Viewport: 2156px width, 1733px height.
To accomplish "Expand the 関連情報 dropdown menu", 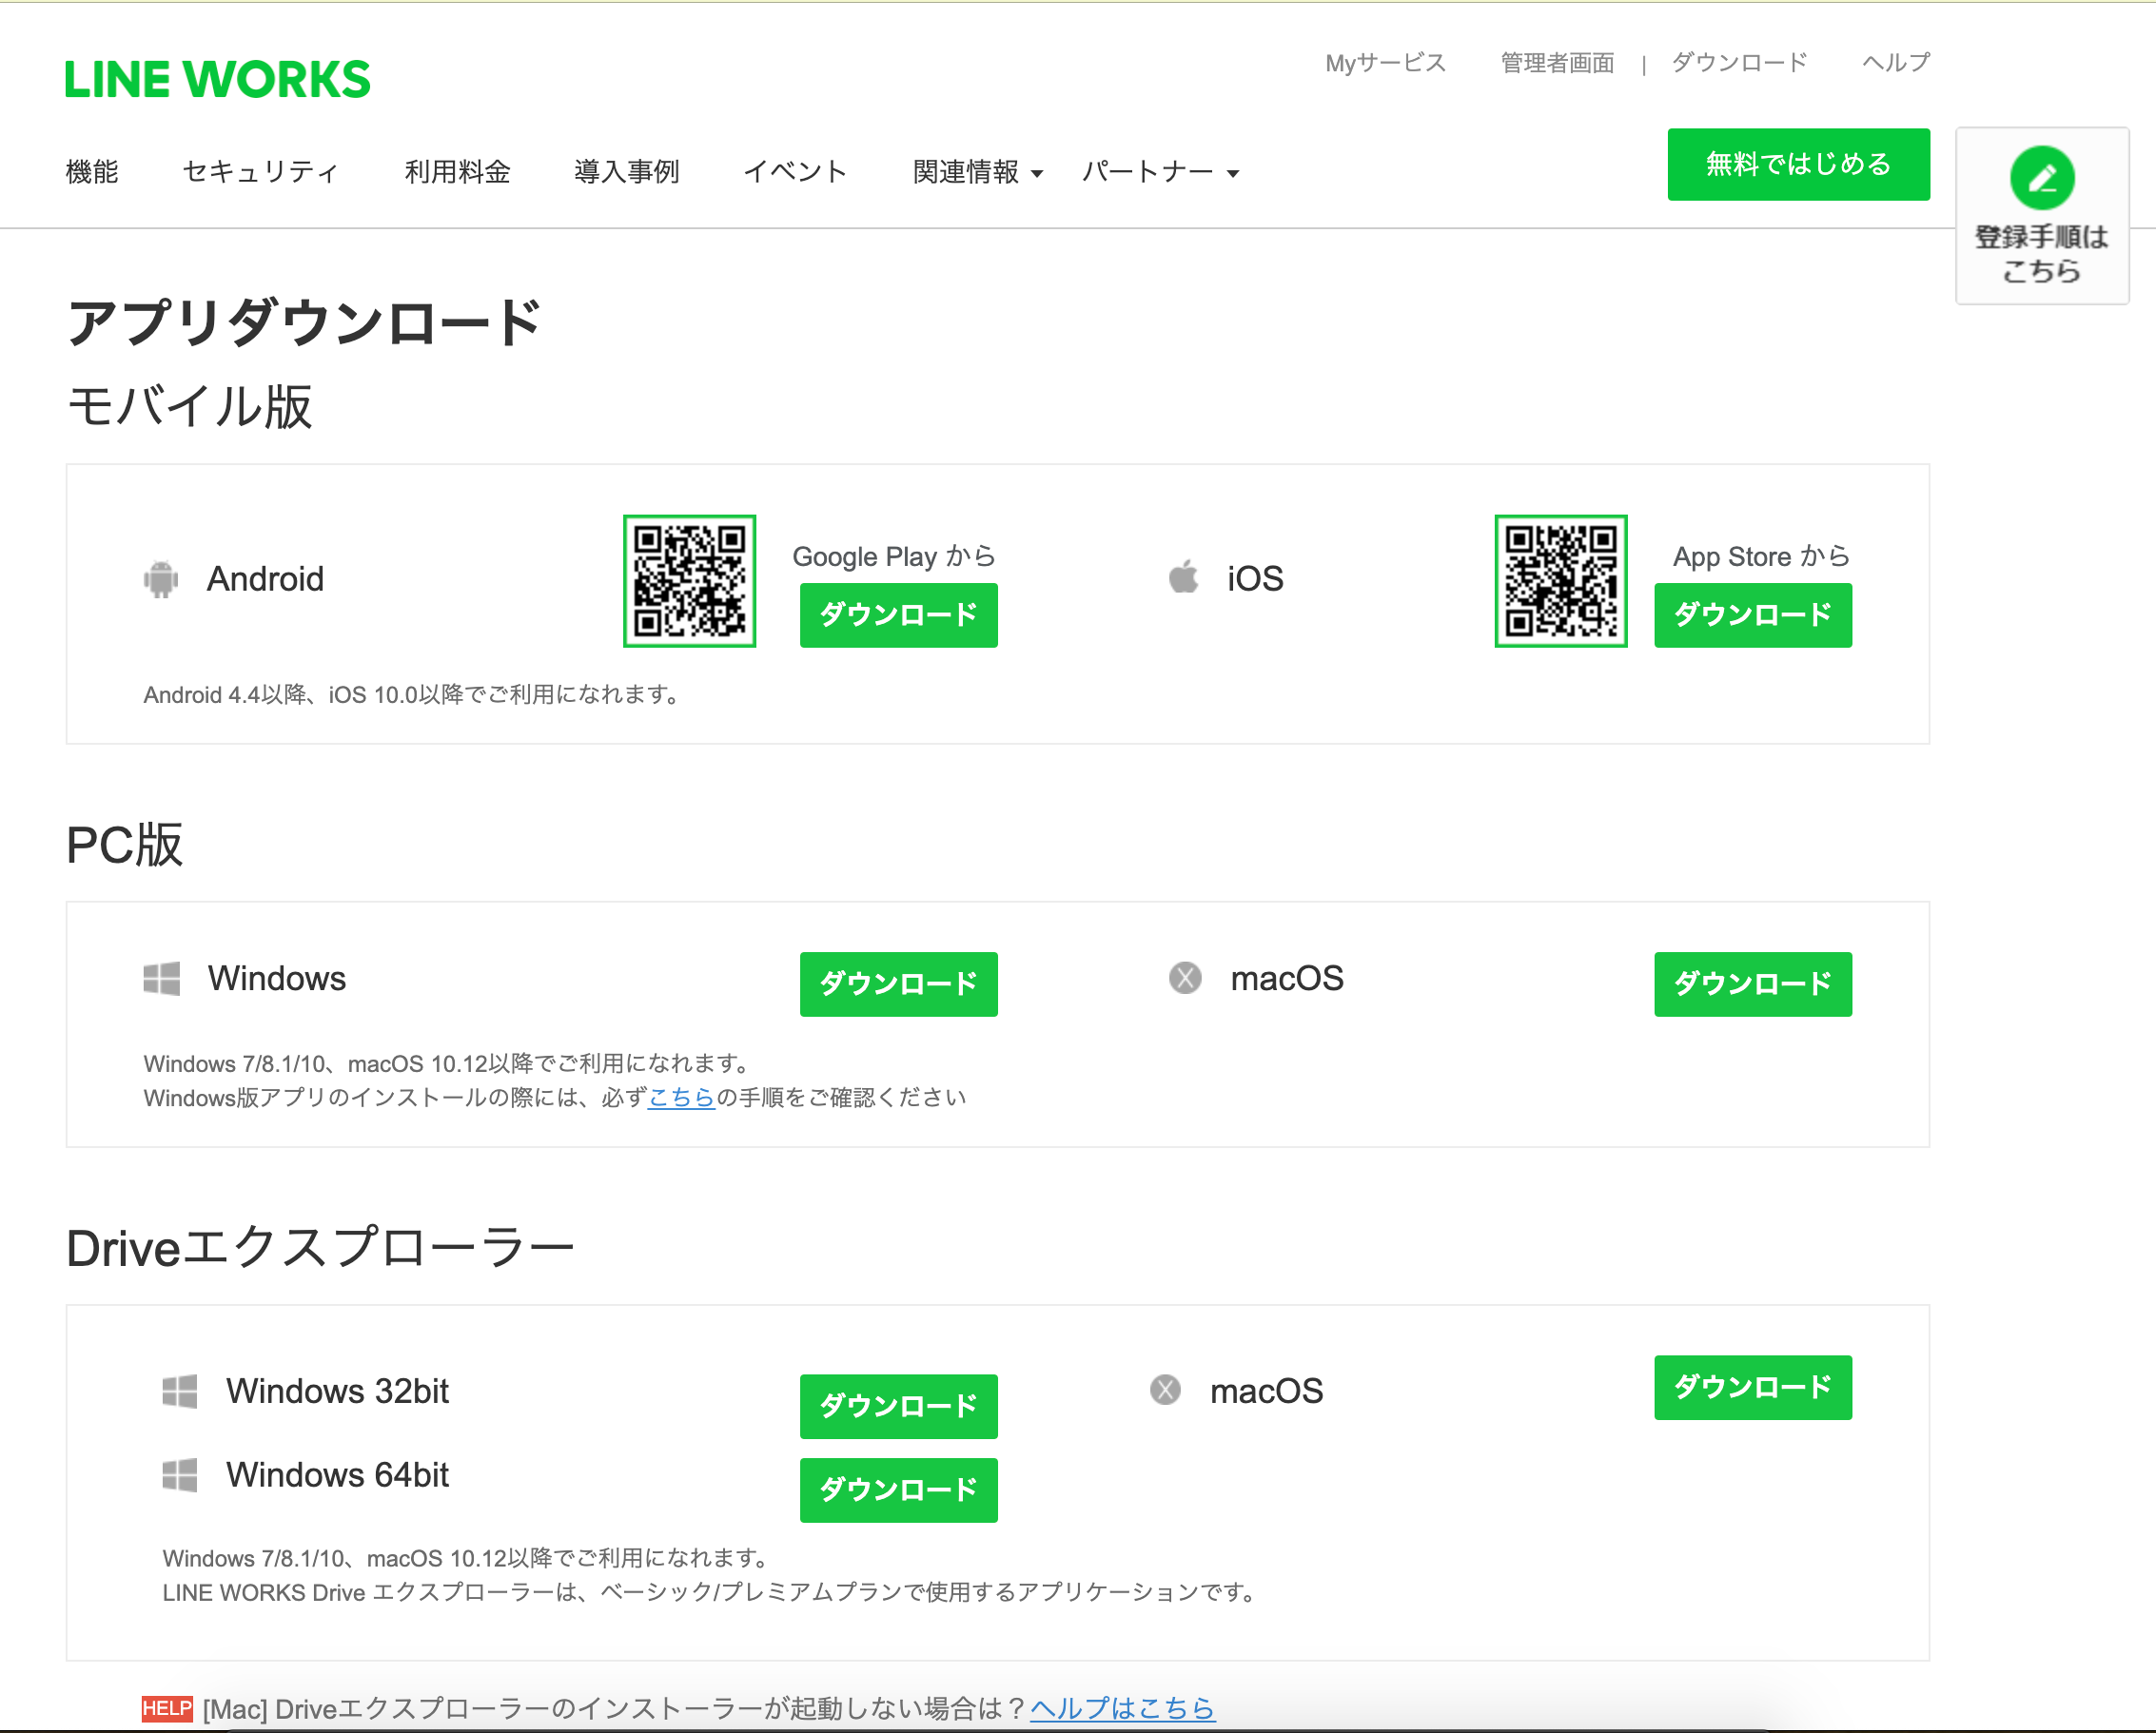I will point(977,172).
